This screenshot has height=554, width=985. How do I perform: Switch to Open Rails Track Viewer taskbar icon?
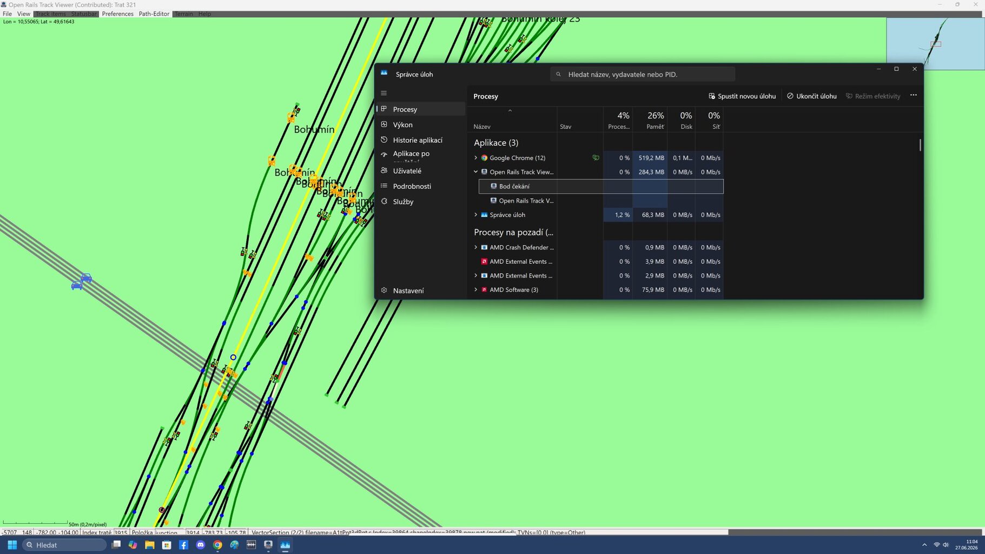tap(268, 545)
